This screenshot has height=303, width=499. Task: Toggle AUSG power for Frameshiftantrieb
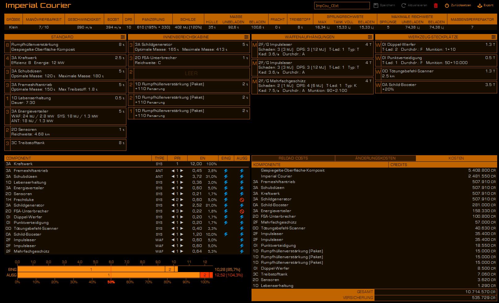pyautogui.click(x=242, y=171)
